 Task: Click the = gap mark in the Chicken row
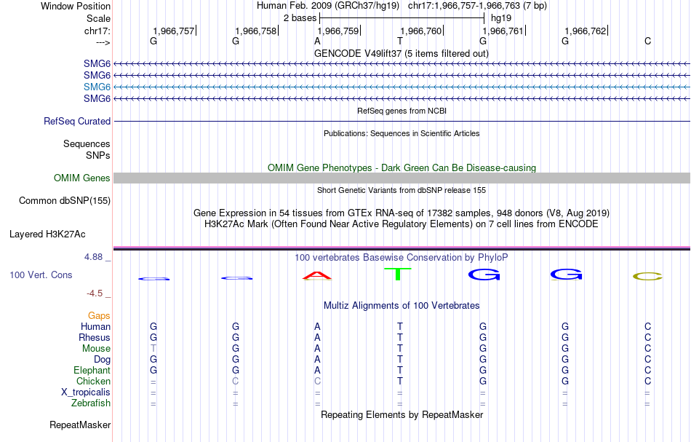[x=153, y=382]
